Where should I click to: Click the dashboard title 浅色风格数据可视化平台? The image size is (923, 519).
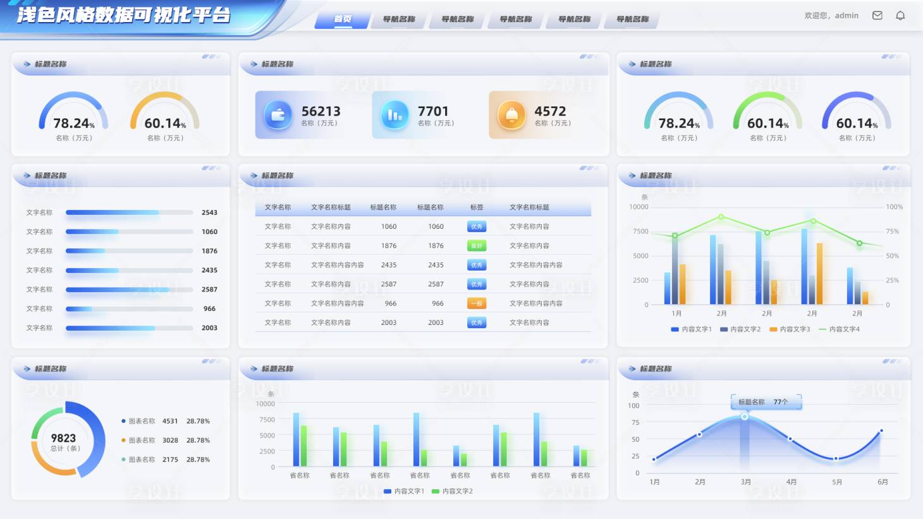(x=124, y=15)
